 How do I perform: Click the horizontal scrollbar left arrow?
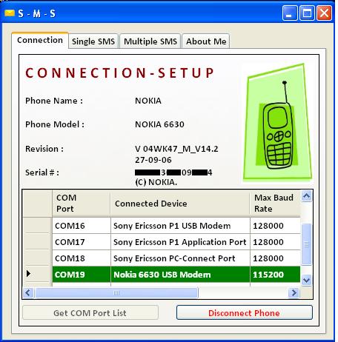pyautogui.click(x=28, y=293)
